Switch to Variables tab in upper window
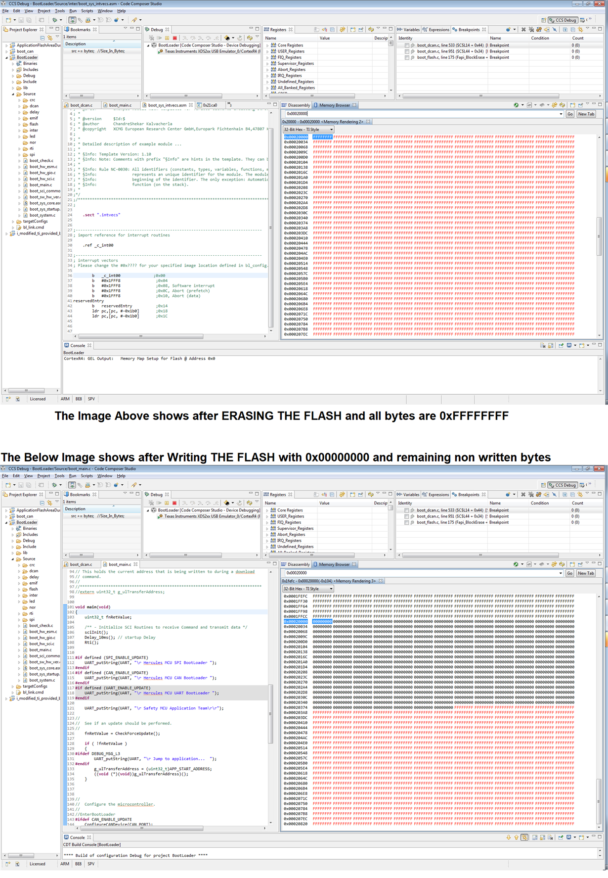Image resolution: width=608 pixels, height=878 pixels. point(408,30)
